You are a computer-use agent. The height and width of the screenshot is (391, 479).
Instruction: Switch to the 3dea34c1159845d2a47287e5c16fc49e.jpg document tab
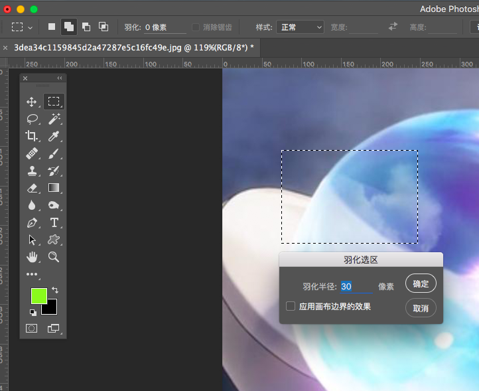click(x=133, y=48)
